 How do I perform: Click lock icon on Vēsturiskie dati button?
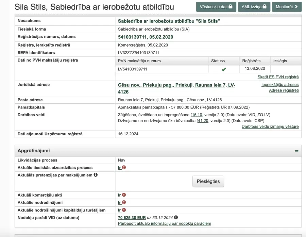click(x=231, y=6)
